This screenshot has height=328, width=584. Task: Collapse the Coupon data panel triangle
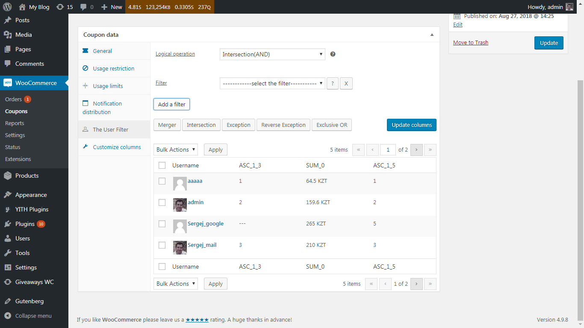[x=432, y=35]
